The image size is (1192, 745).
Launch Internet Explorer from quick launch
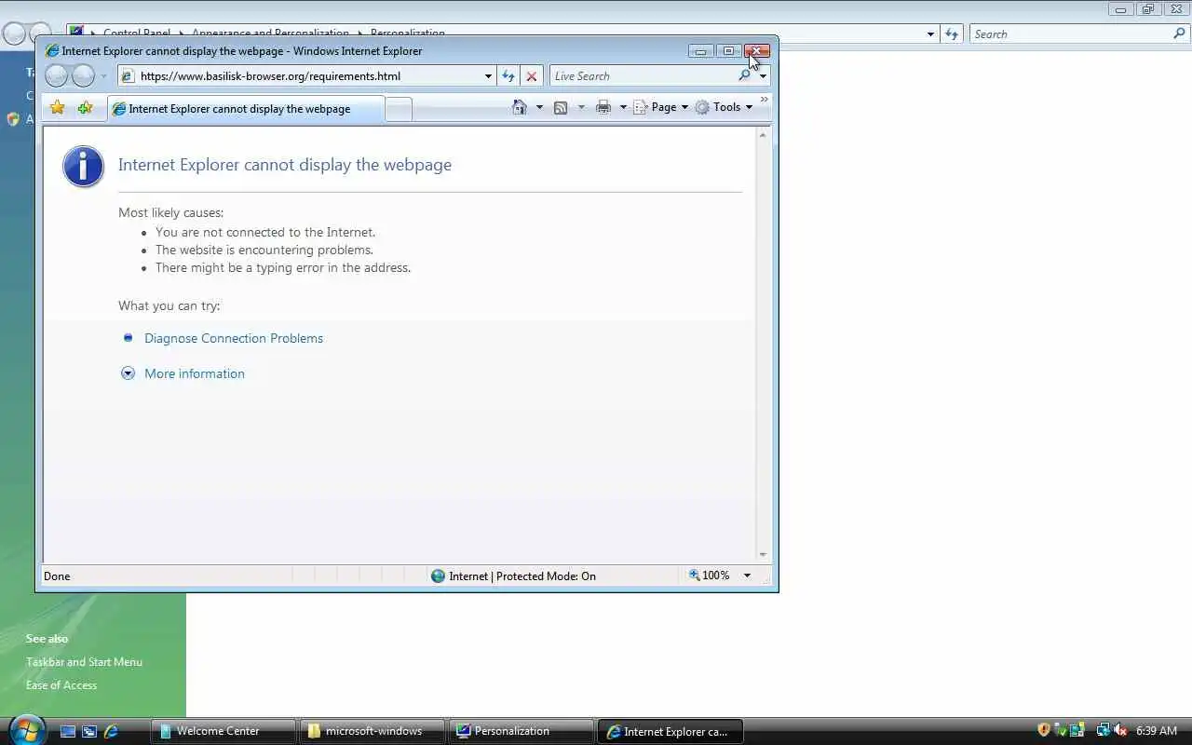pyautogui.click(x=111, y=731)
